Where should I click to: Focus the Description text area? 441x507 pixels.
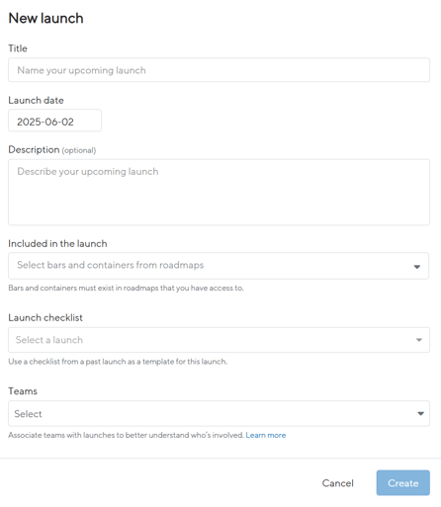219,193
